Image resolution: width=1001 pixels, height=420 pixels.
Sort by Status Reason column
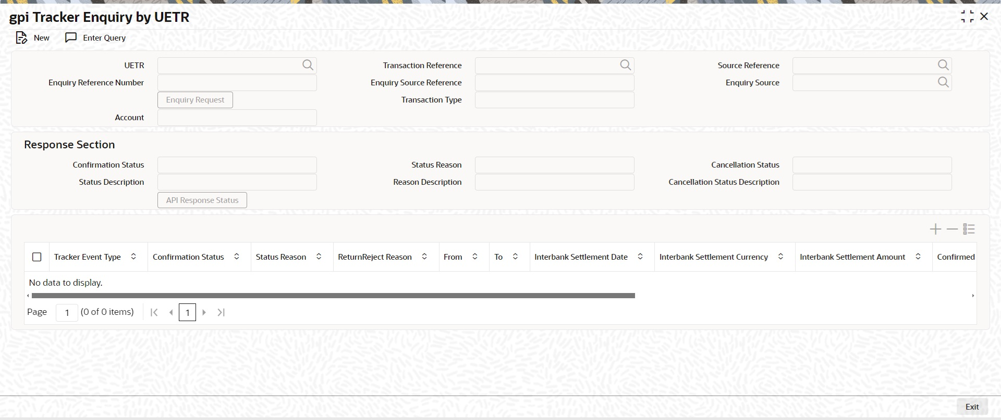(319, 257)
